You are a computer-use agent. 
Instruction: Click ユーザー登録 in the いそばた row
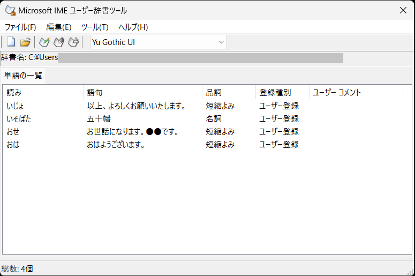point(279,118)
